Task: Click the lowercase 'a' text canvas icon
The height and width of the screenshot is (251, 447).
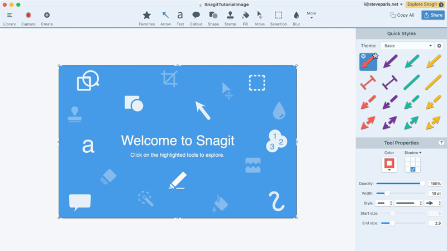Action: pos(88,146)
